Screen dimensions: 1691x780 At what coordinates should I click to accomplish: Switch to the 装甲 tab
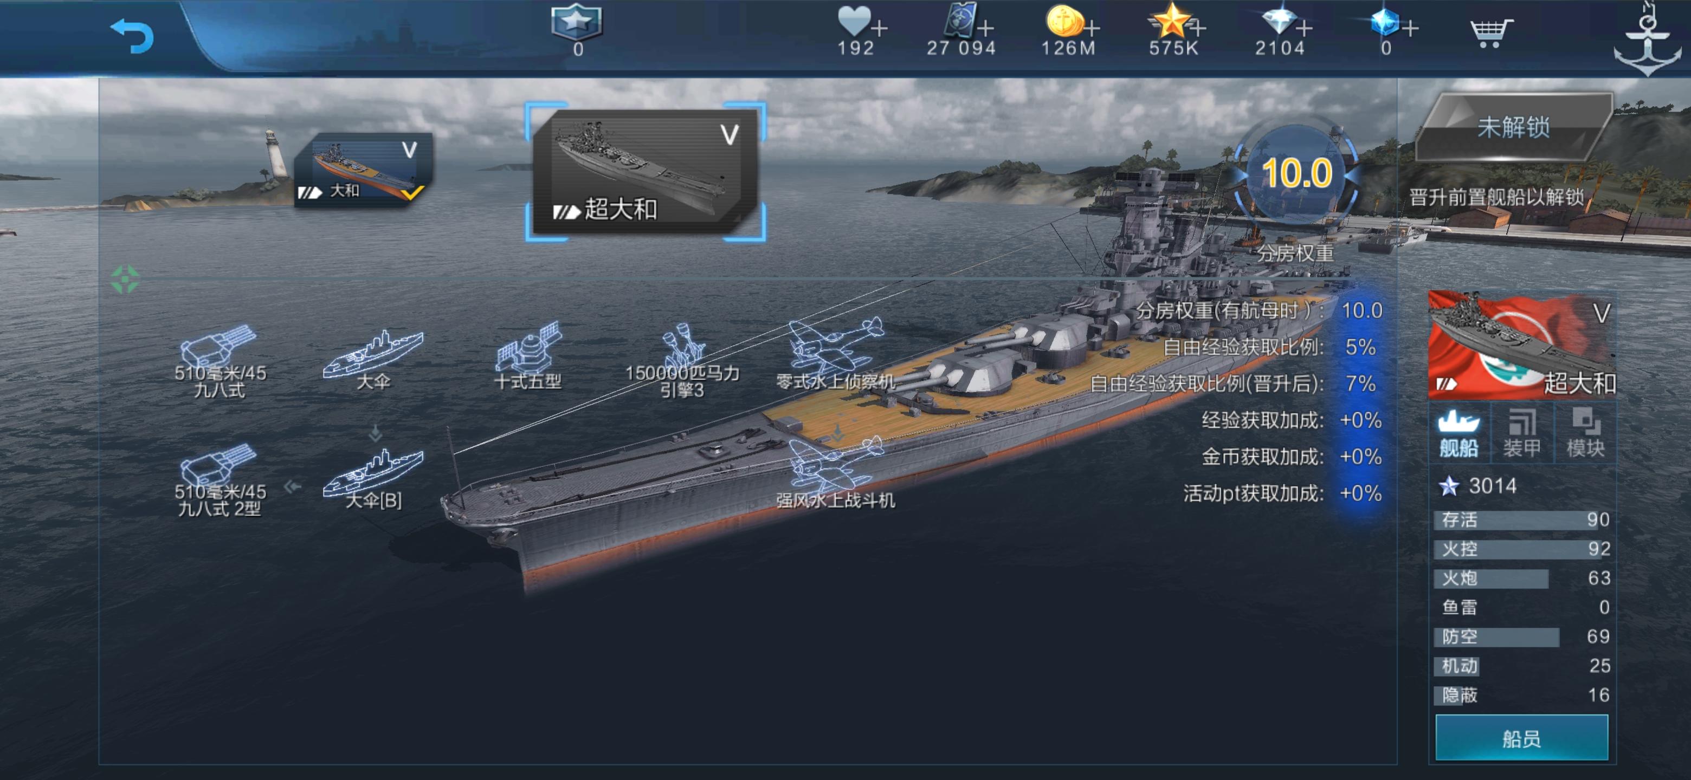tap(1522, 433)
